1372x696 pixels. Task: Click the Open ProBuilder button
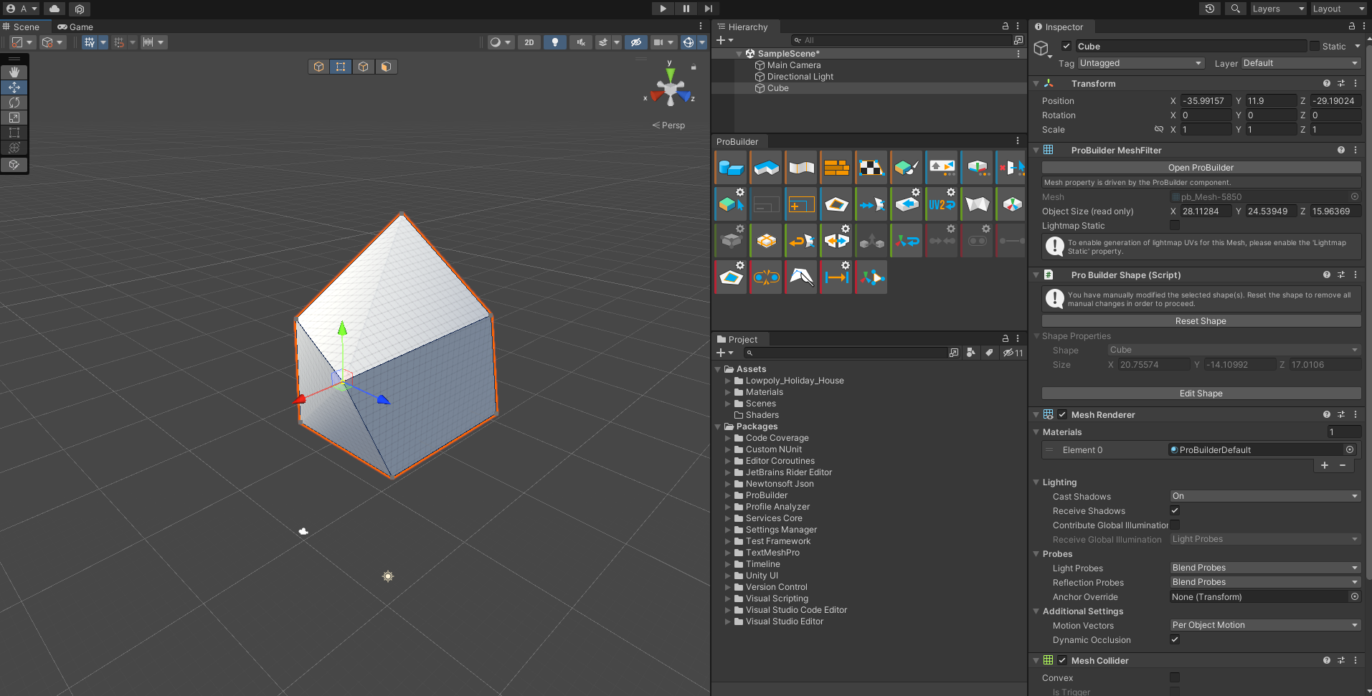pos(1201,168)
